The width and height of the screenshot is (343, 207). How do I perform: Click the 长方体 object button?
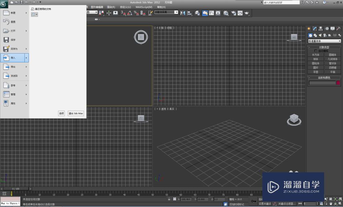(316, 55)
